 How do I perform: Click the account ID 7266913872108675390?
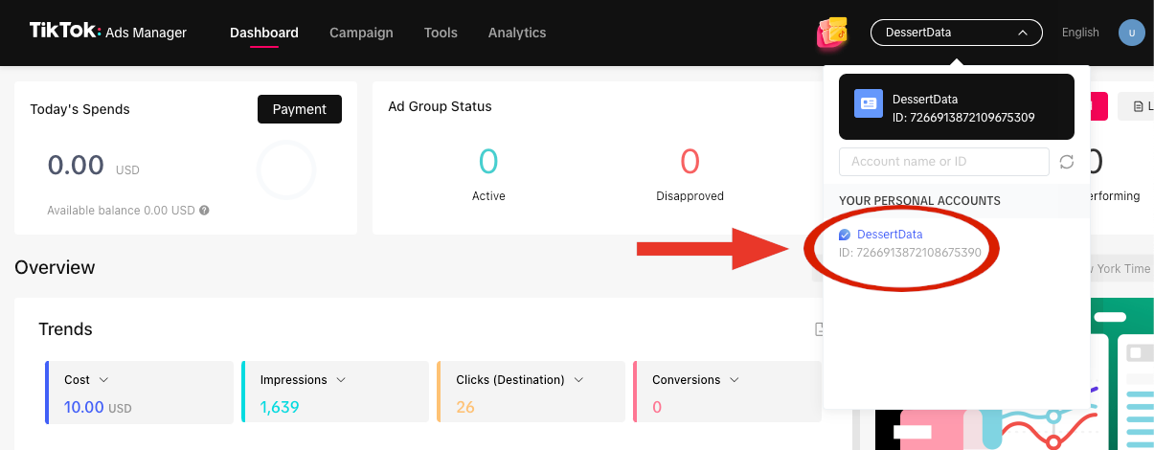pyautogui.click(x=910, y=252)
